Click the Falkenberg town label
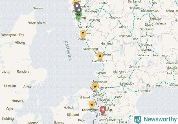 click(x=90, y=49)
